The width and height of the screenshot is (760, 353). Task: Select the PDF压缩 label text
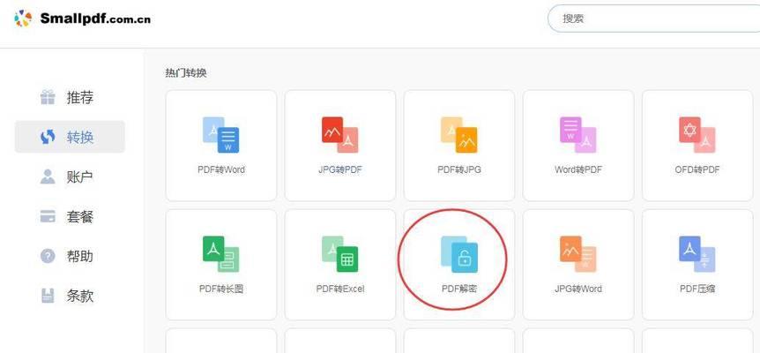coord(697,289)
